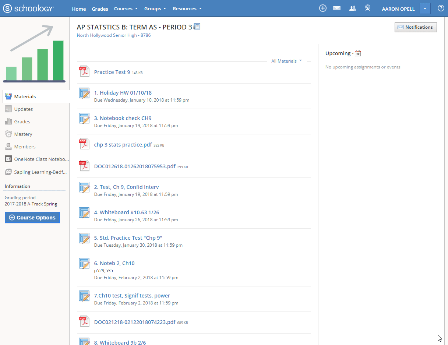The width and height of the screenshot is (448, 345).
Task: Open the All Materials filter dropdown
Action: tap(287, 61)
